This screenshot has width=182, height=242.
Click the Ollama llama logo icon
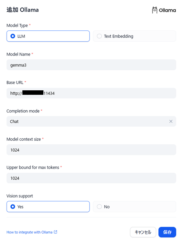(x=154, y=10)
